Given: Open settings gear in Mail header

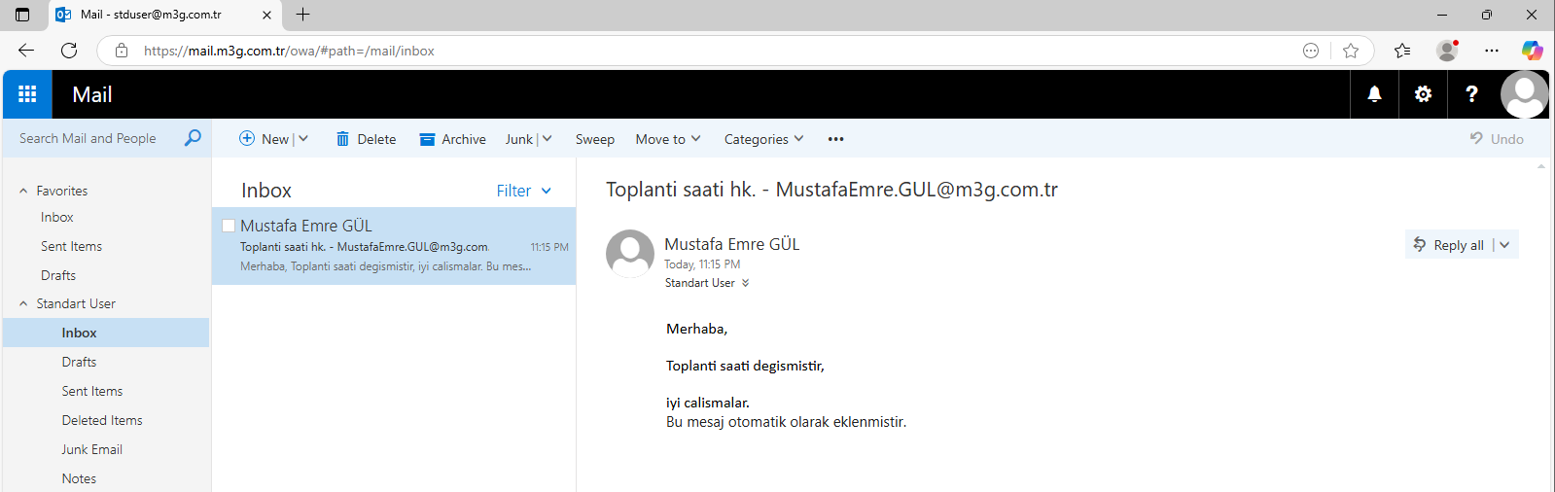Looking at the screenshot, I should [x=1423, y=94].
